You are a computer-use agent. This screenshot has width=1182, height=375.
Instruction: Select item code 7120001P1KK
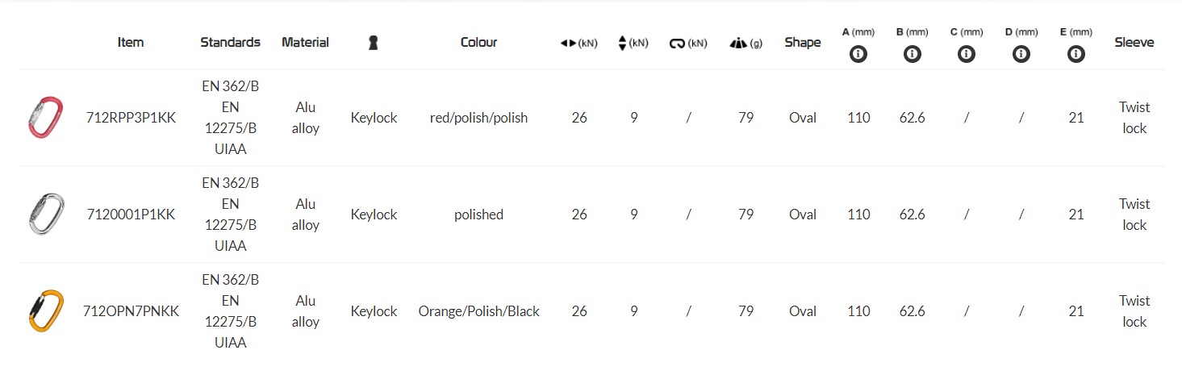pyautogui.click(x=131, y=215)
